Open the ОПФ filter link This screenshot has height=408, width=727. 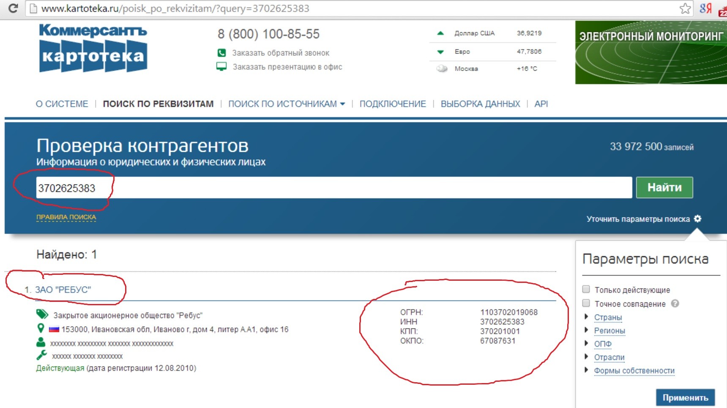point(603,344)
